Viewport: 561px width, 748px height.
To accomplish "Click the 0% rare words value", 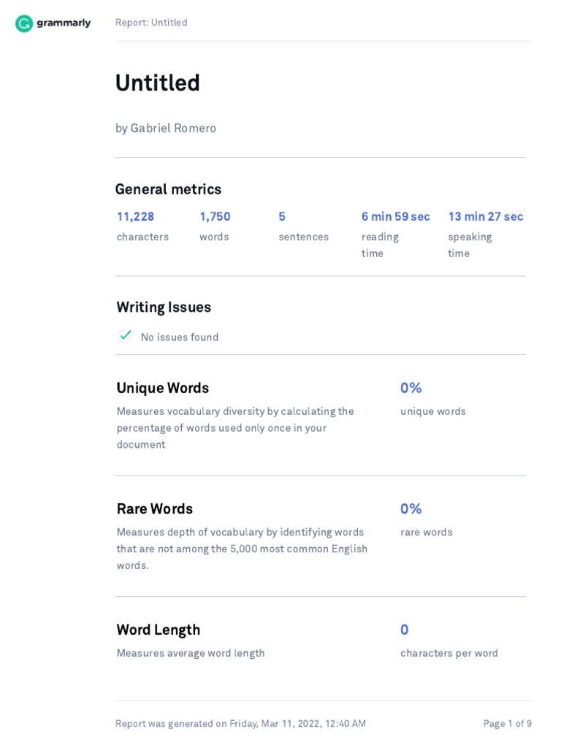I will pos(411,509).
